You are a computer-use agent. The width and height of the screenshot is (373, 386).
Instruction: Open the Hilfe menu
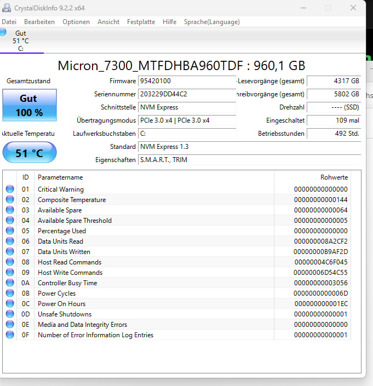click(x=169, y=22)
